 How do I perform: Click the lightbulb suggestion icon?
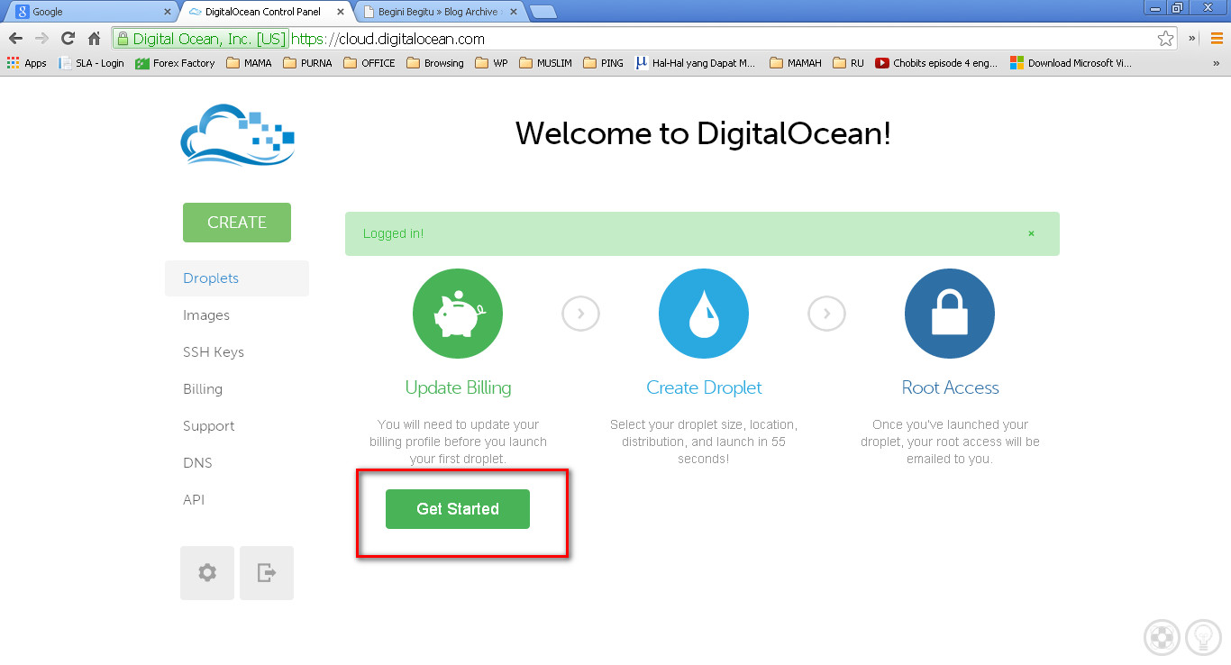(x=1203, y=637)
